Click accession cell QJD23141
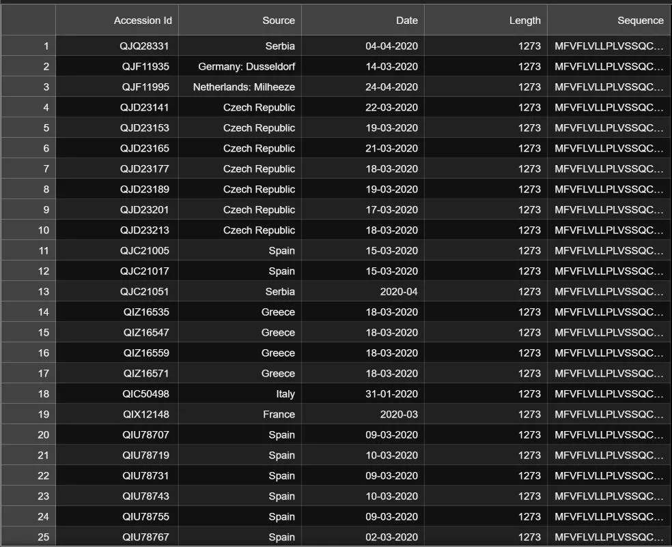The image size is (672, 547). click(x=117, y=108)
